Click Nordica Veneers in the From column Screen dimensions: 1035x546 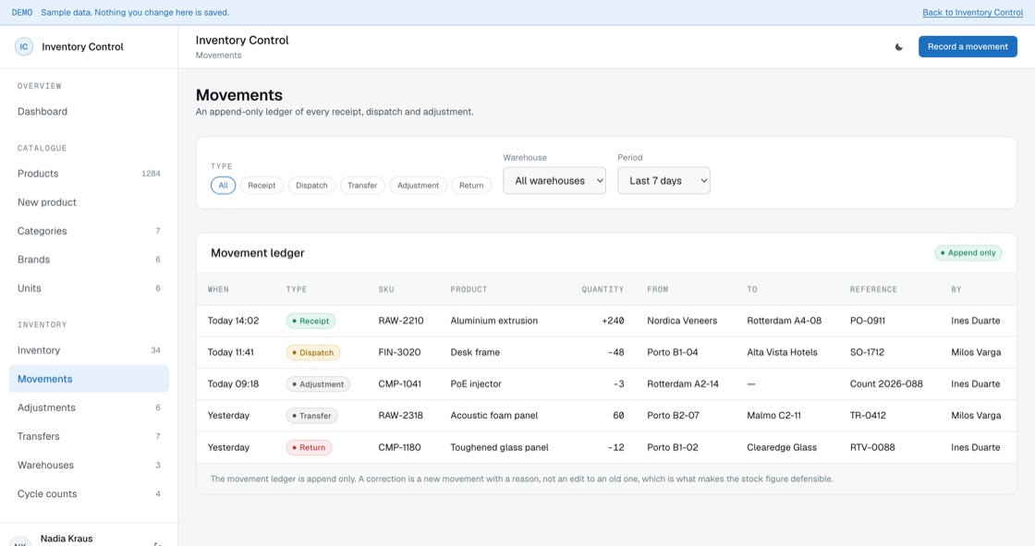(682, 321)
